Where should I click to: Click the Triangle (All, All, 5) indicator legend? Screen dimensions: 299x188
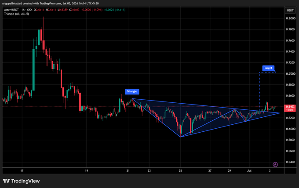[x=17, y=14]
